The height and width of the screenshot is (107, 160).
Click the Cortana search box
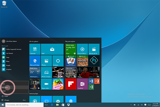(x=25, y=105)
